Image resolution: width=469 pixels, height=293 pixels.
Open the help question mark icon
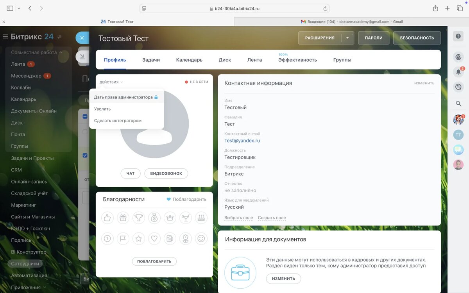pos(458,36)
